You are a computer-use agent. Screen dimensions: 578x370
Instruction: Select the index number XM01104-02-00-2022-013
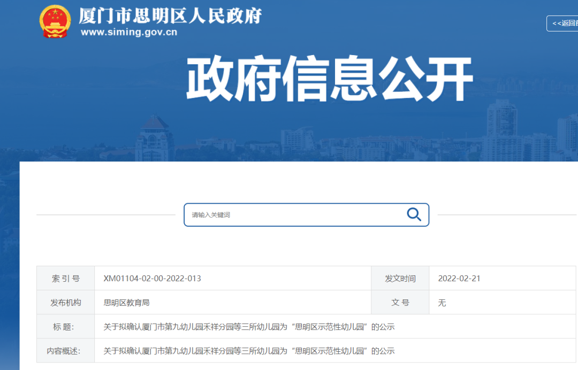(152, 279)
